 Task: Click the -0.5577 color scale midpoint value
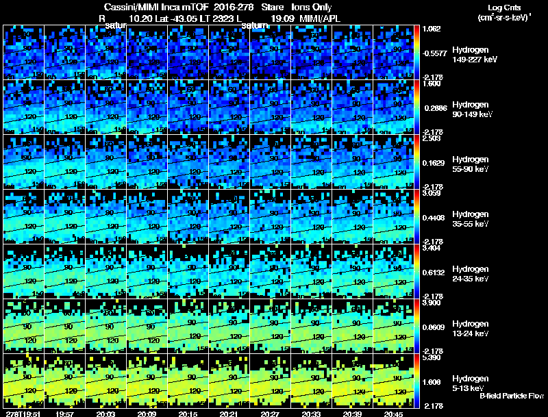435,53
